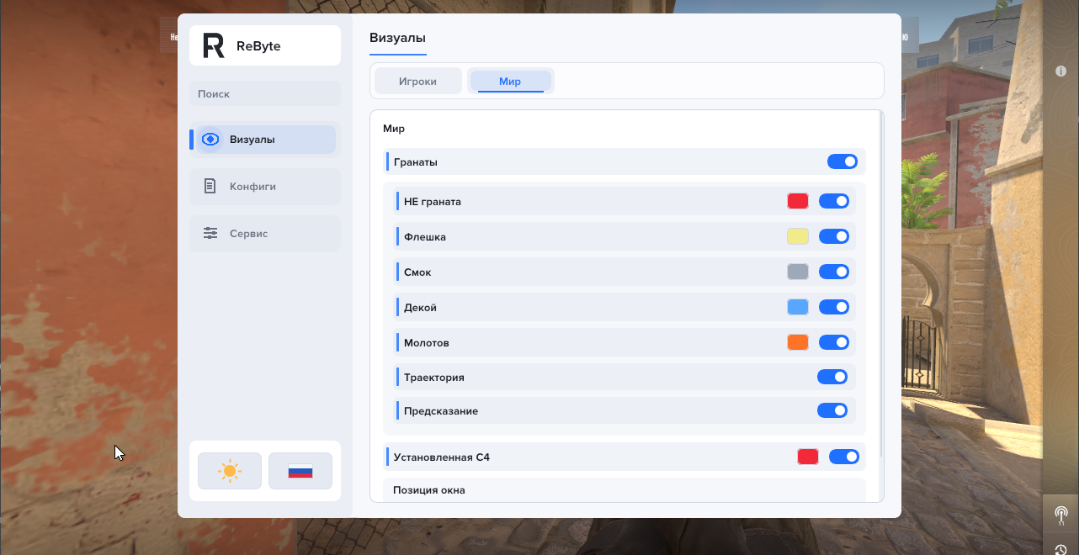Viewport: 1079px width, 555px height.
Task: Open Конфиги via document icon
Action: [x=210, y=187]
